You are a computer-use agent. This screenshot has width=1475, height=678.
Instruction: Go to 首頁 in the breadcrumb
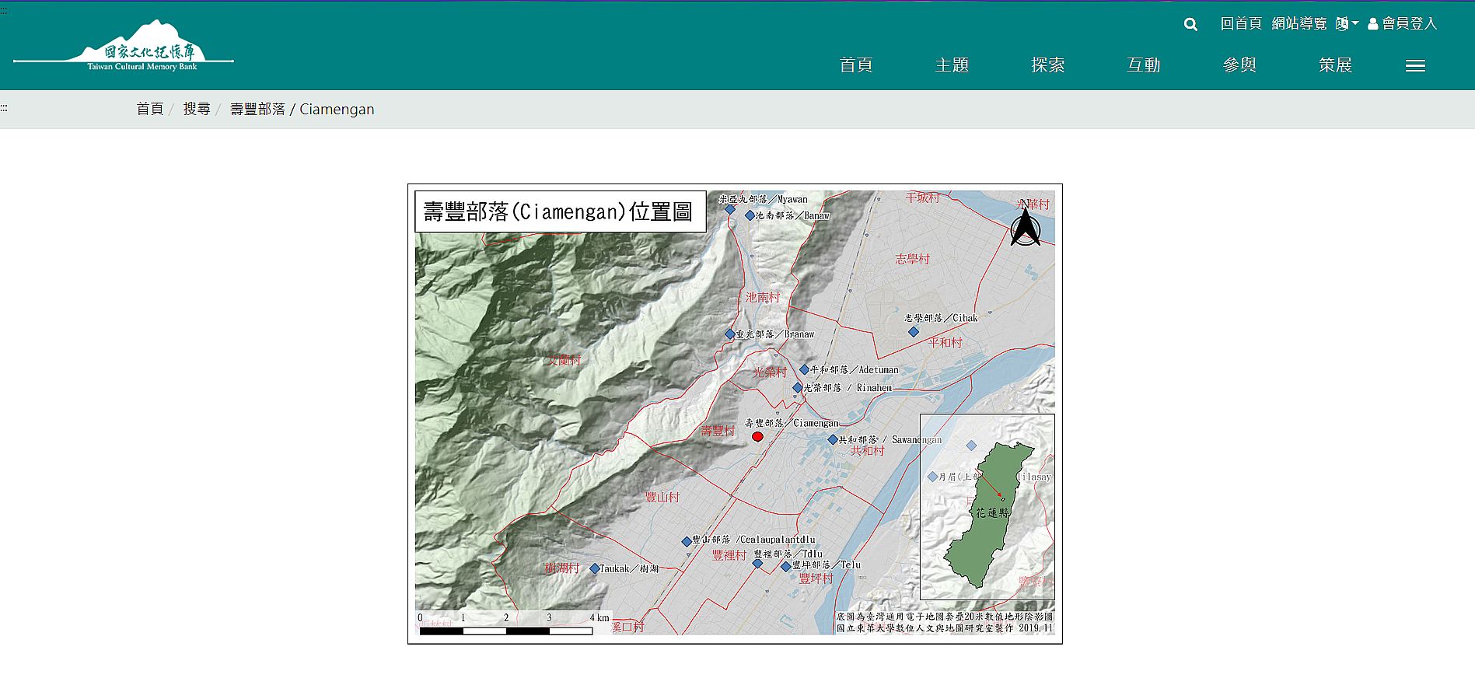149,110
